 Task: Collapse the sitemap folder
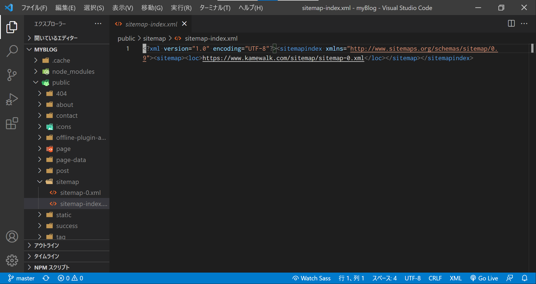[67, 182]
